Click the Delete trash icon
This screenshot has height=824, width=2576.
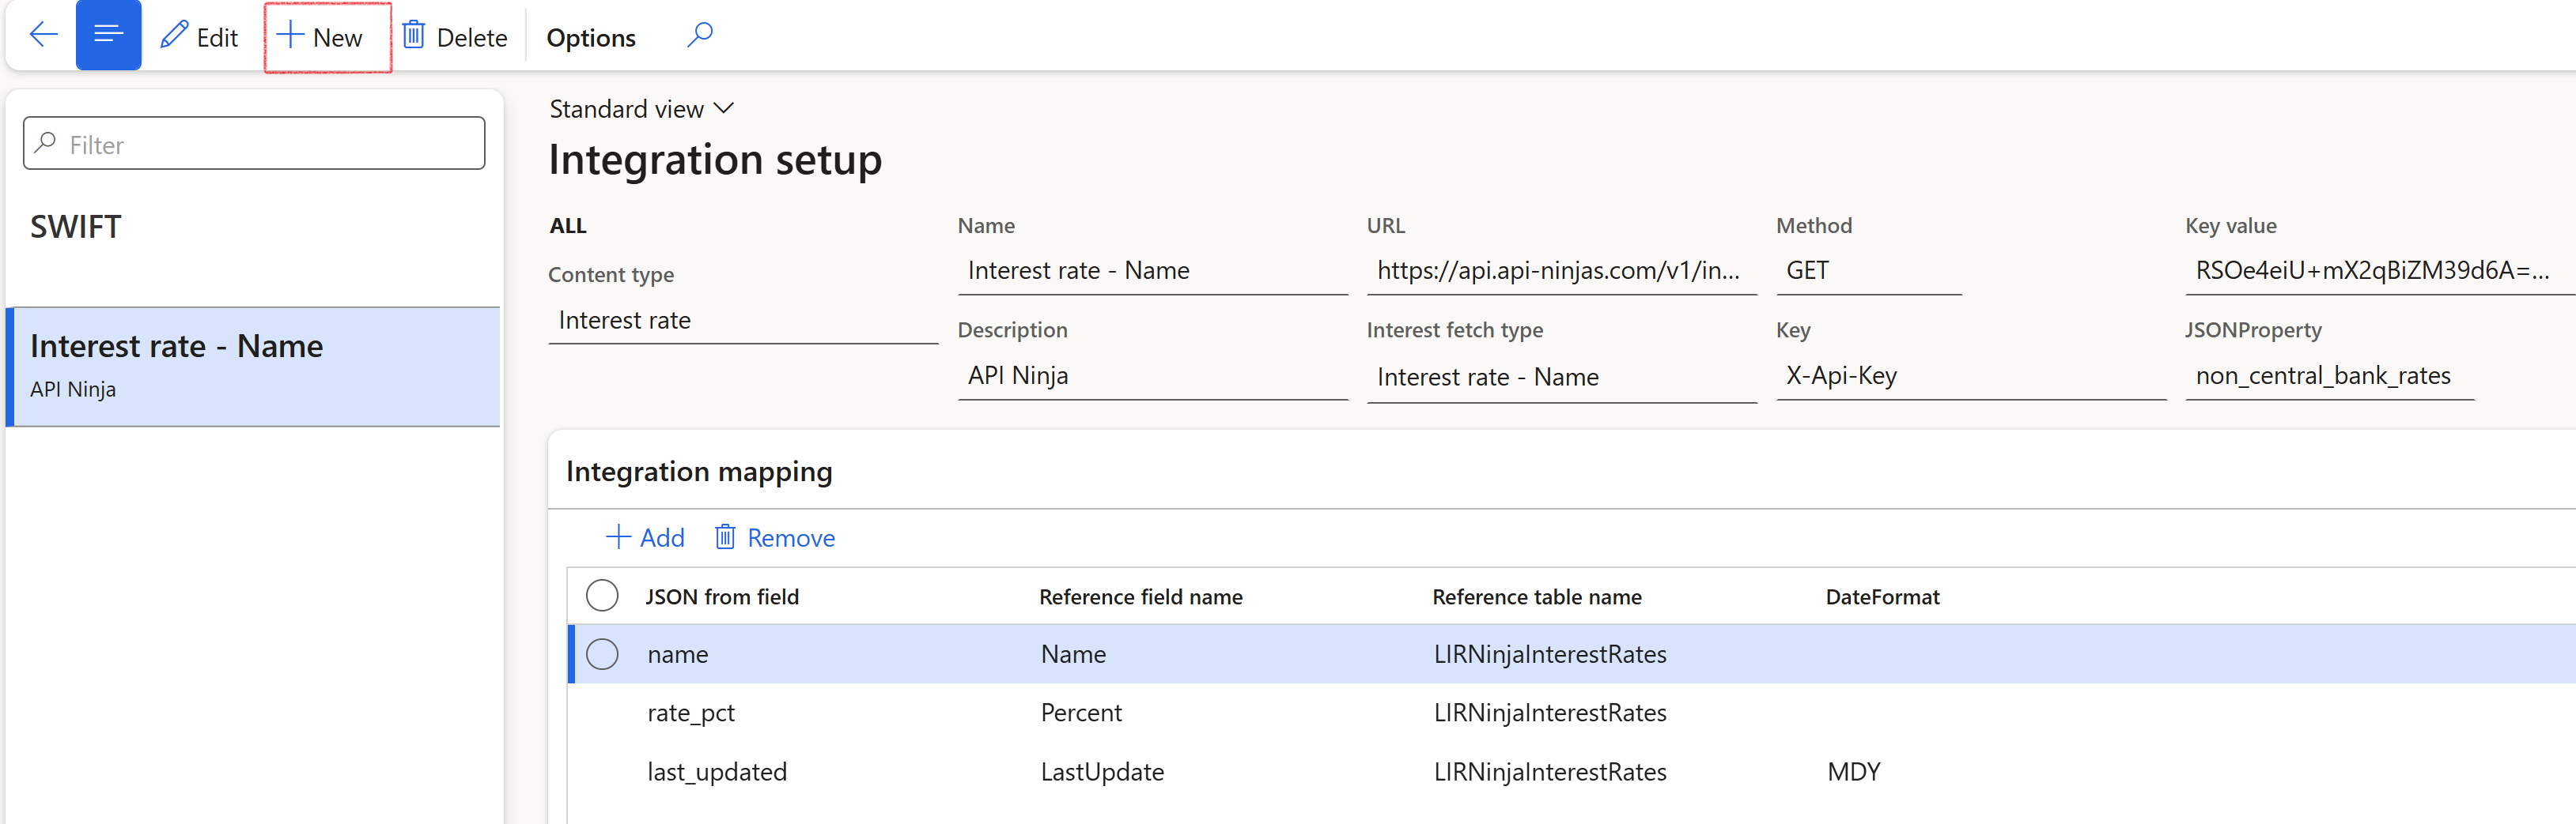tap(413, 35)
